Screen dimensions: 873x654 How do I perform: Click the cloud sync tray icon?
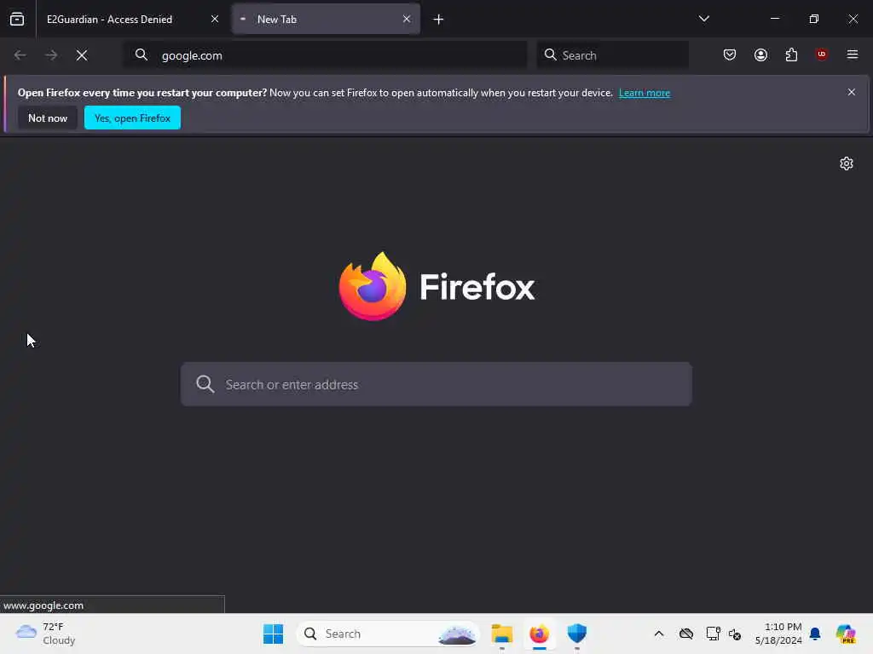pyautogui.click(x=686, y=634)
